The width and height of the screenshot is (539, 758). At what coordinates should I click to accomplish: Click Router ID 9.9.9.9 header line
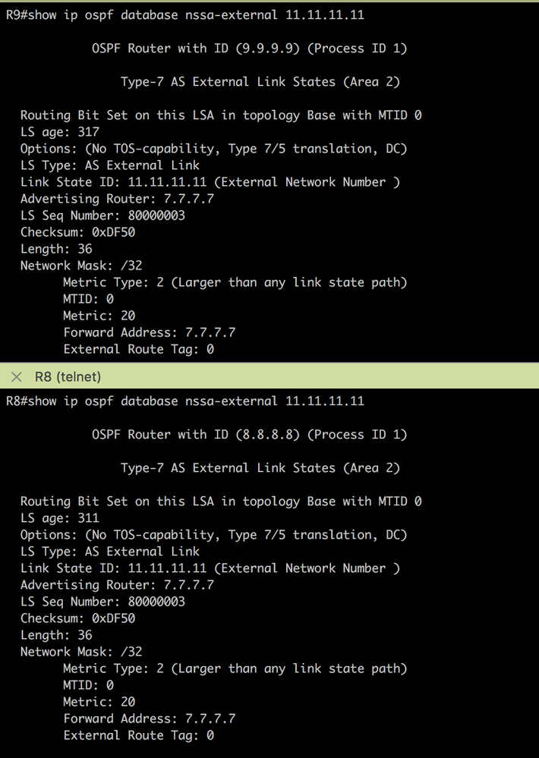pos(250,49)
